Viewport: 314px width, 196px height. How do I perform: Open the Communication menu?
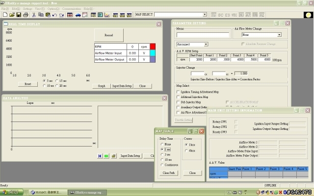click(72, 9)
